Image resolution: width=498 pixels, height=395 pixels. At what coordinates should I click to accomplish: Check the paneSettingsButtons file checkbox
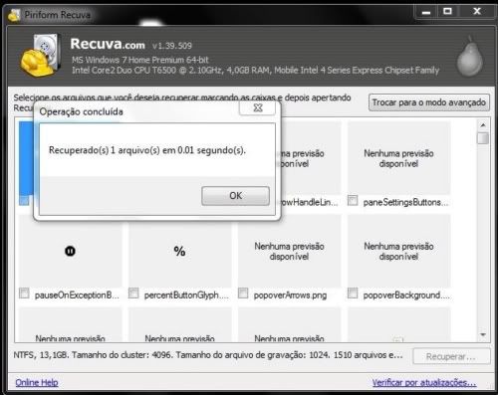pyautogui.click(x=353, y=200)
